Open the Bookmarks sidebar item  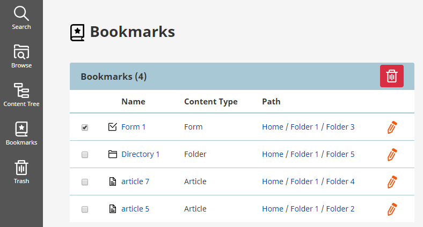21,133
